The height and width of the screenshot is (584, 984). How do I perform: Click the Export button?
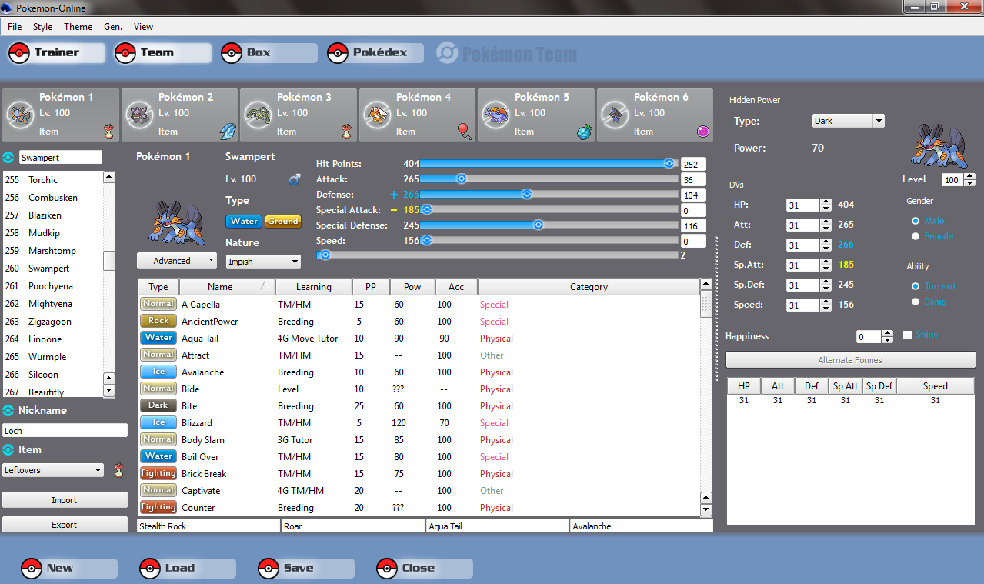(x=65, y=525)
